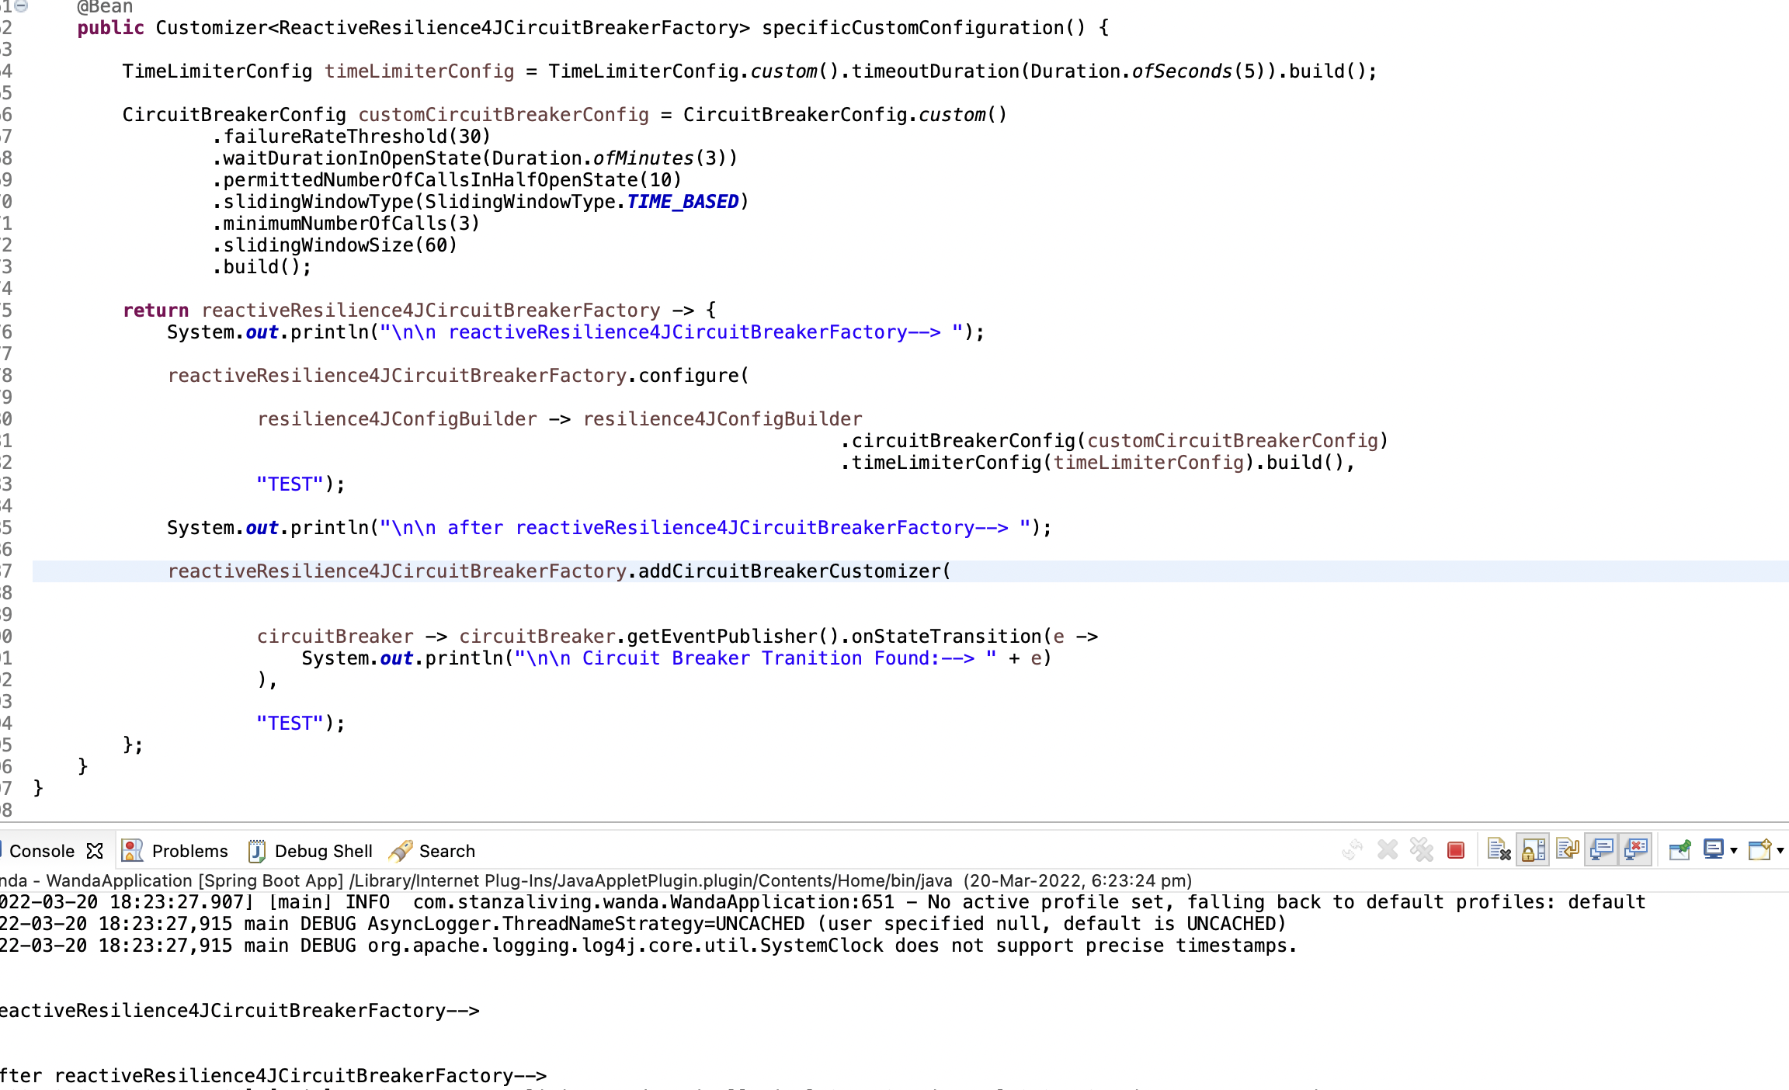
Task: Close the Console tab with its X
Action: (x=95, y=851)
